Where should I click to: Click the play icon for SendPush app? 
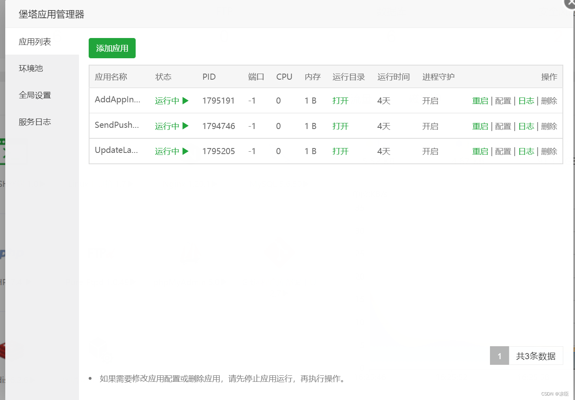(186, 126)
